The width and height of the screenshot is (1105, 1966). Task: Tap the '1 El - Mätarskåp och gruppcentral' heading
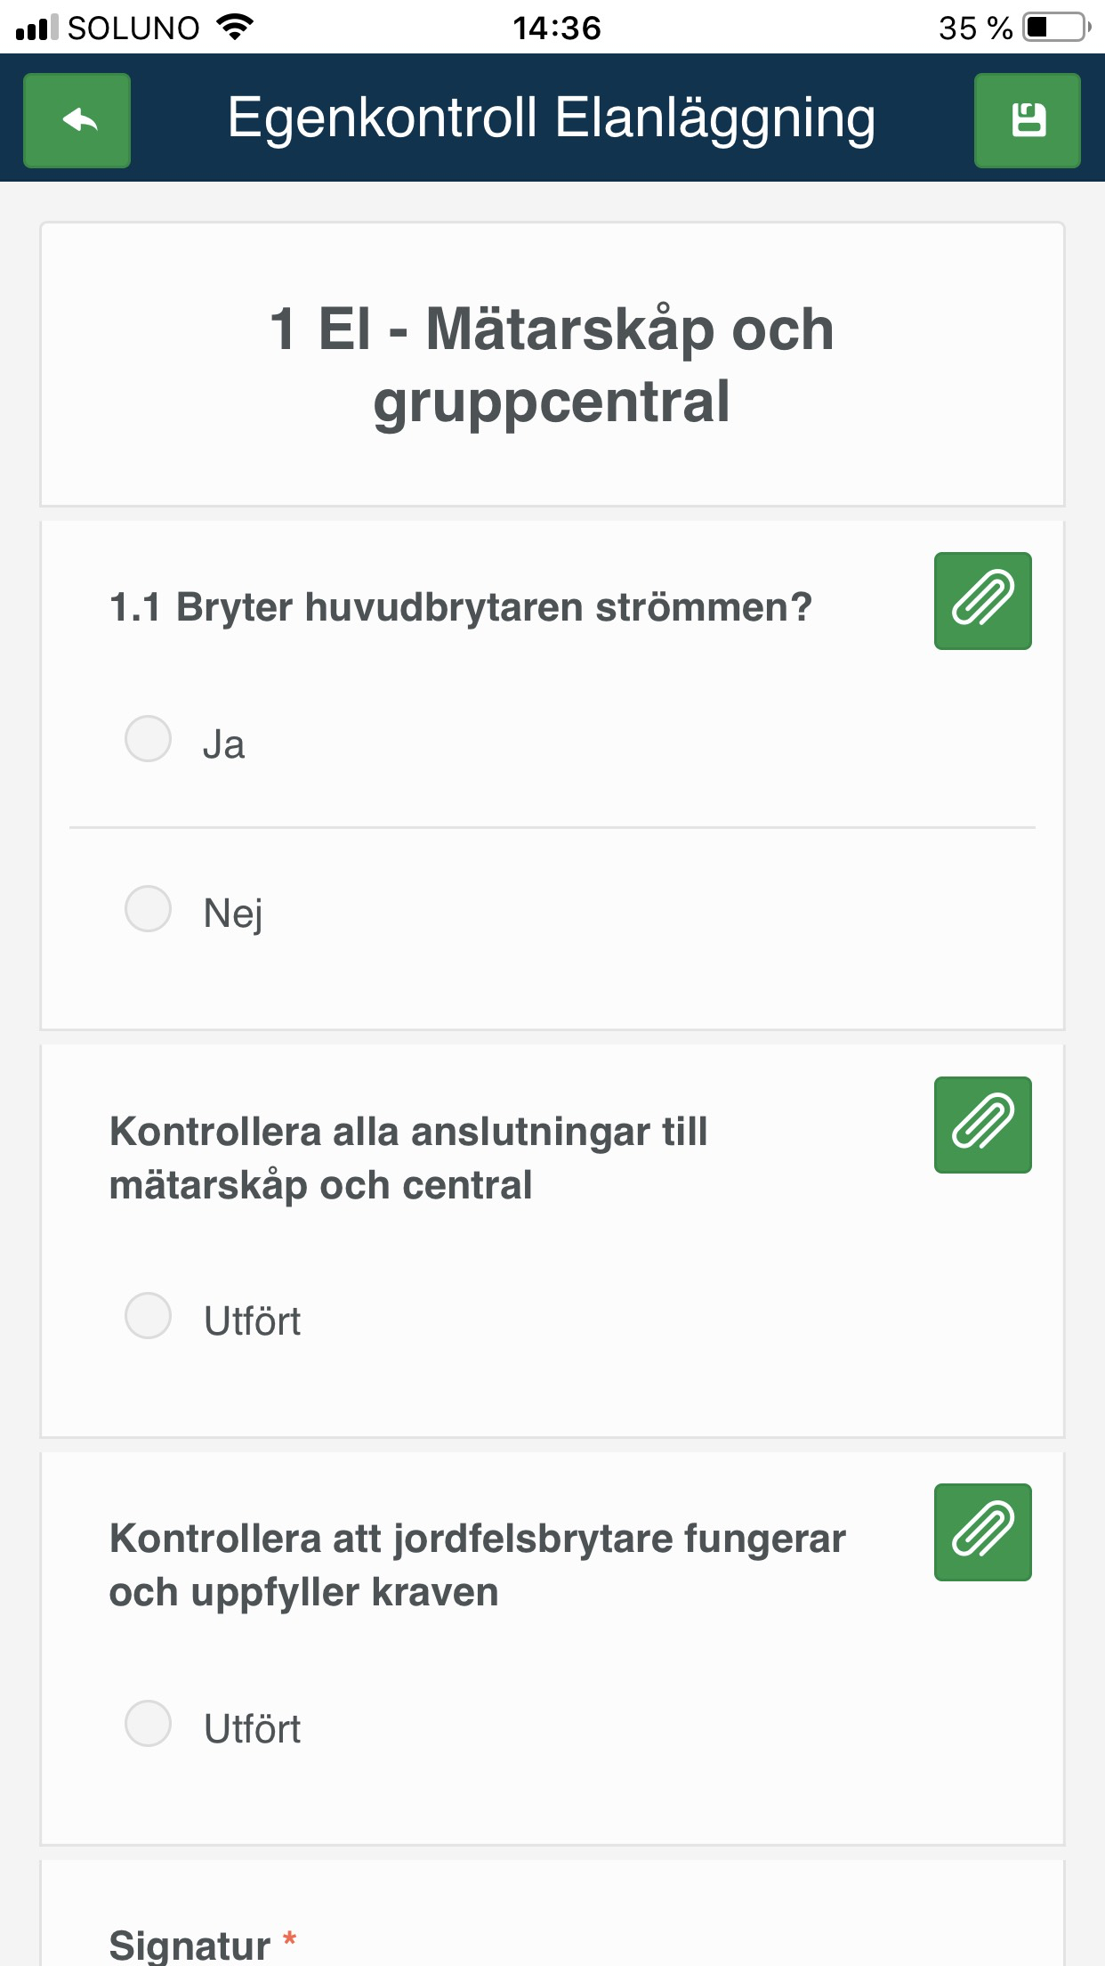(x=552, y=364)
